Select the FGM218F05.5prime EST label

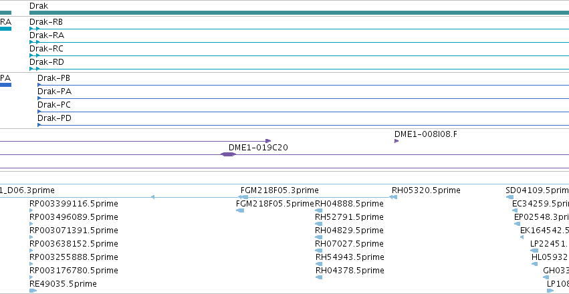pos(275,204)
